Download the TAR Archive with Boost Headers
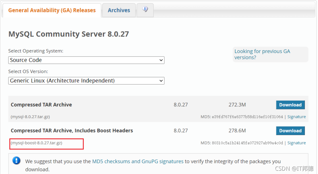The image size is (318, 174). [290, 131]
